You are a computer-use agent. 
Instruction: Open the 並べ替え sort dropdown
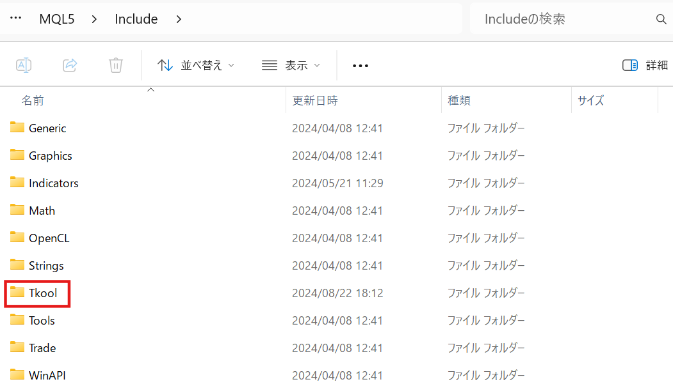click(196, 65)
